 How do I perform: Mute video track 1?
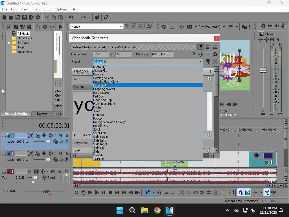(x=60, y=135)
